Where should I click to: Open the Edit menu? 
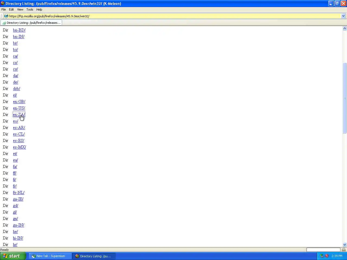coord(11,9)
